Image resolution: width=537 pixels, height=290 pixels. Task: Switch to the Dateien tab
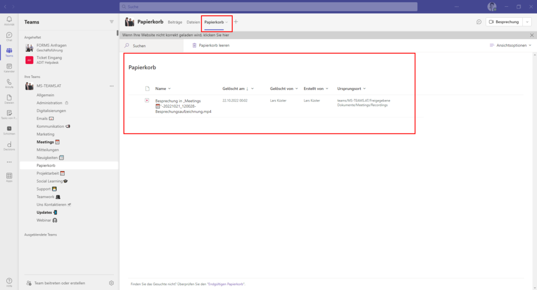(x=193, y=22)
